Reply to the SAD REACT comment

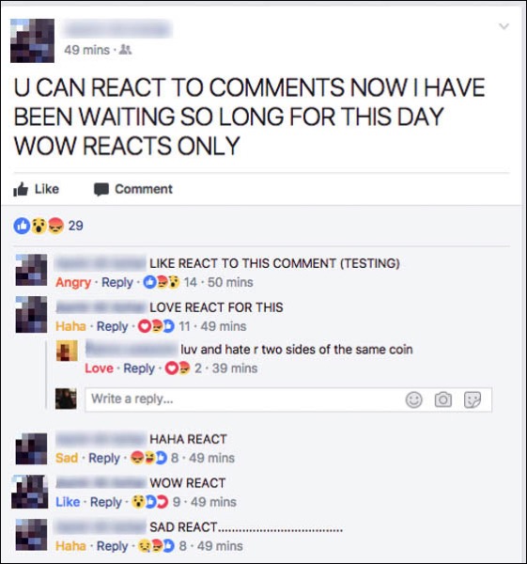112,546
